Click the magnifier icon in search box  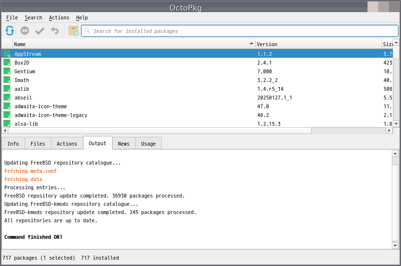(x=87, y=31)
